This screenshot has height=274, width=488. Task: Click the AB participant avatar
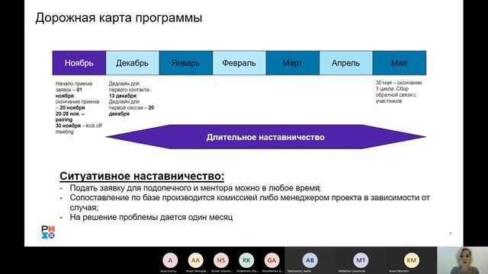pyautogui.click(x=310, y=260)
